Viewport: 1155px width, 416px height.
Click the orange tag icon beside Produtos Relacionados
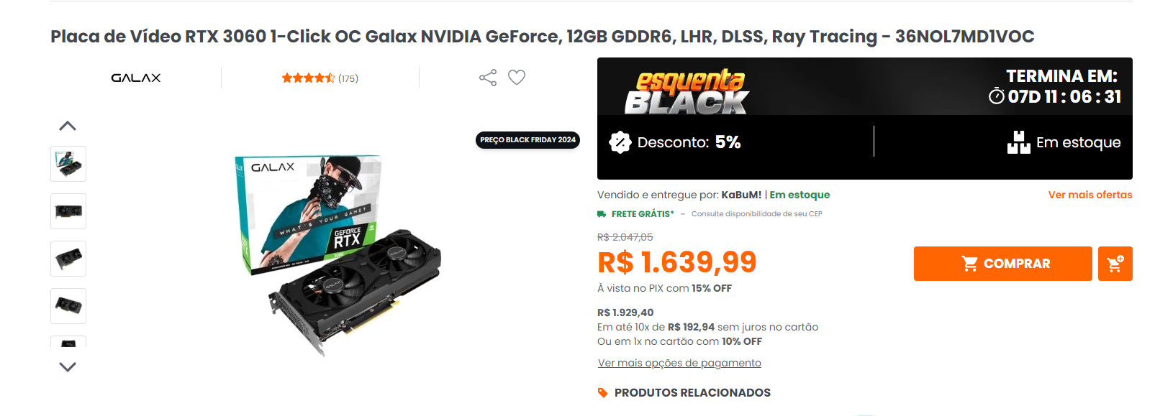[603, 392]
